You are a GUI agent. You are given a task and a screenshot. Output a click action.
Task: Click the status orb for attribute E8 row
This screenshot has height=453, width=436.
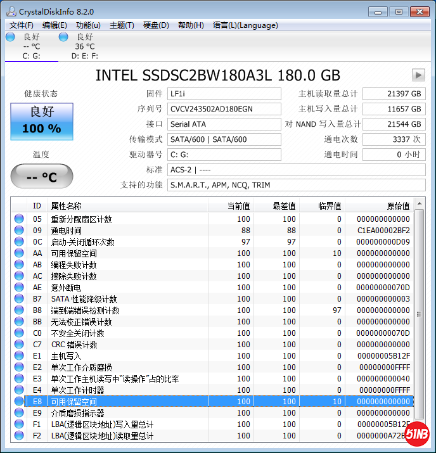pyautogui.click(x=19, y=402)
